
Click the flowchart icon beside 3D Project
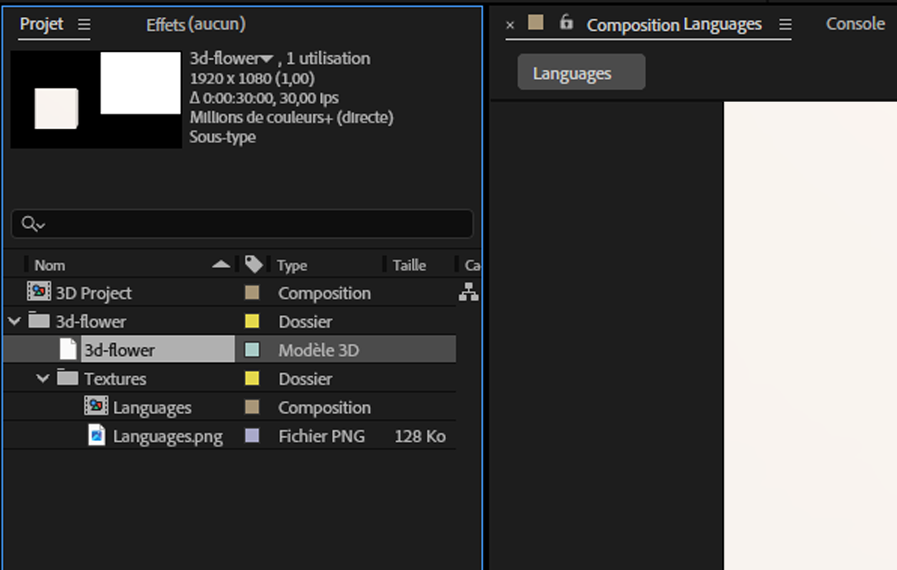pyautogui.click(x=468, y=292)
